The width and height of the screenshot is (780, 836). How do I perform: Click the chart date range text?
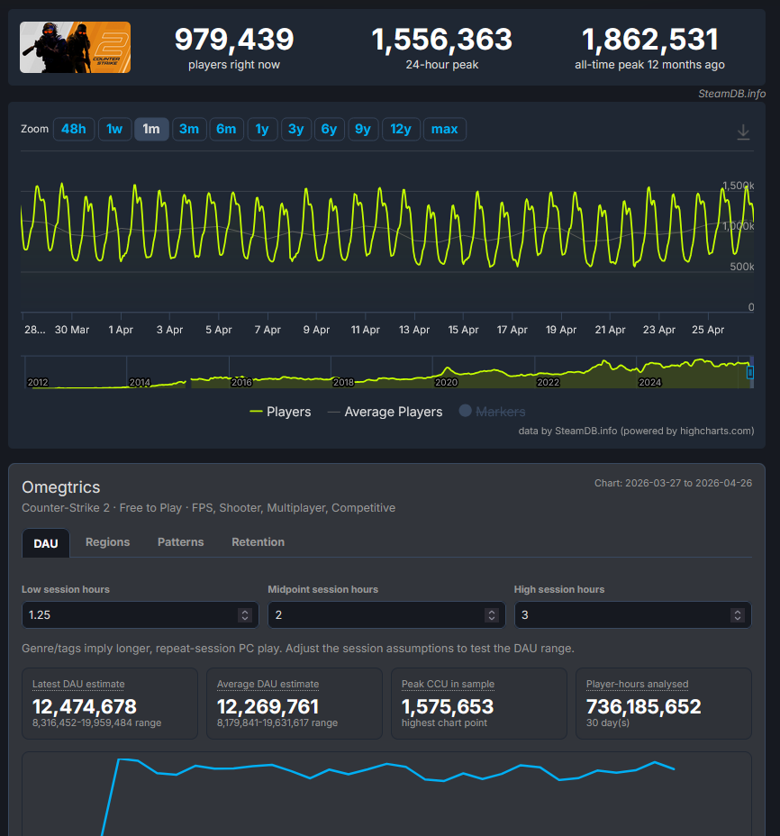(x=674, y=483)
